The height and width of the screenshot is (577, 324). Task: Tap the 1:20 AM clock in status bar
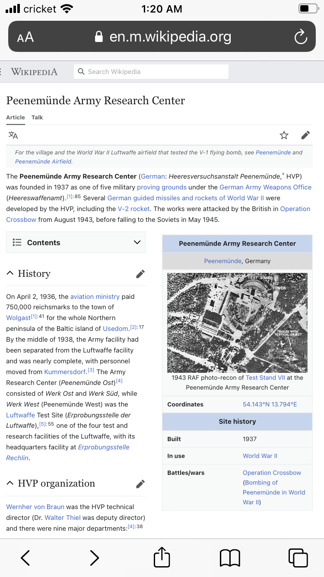coord(162,9)
